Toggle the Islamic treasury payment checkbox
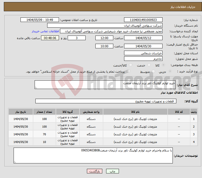 tap(128, 71)
